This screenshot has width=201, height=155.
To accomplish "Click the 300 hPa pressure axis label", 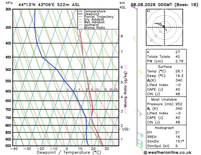I will click(9, 9).
